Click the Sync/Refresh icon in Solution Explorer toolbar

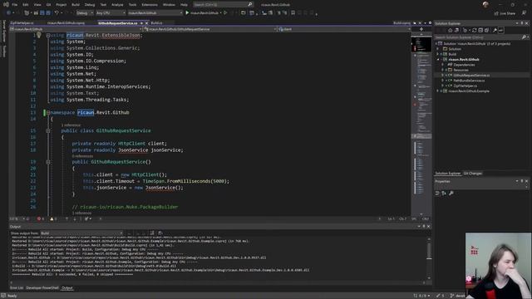474,30
